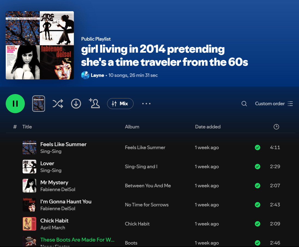299x247 pixels.
Task: Toggle saved checkmark for Chick Habit
Action: [258, 224]
